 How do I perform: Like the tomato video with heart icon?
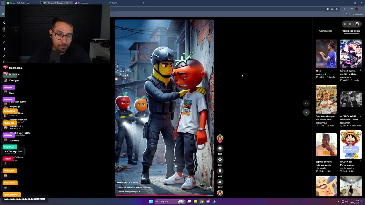tap(220, 148)
